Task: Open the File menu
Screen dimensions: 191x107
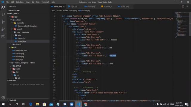Action: 7,2
